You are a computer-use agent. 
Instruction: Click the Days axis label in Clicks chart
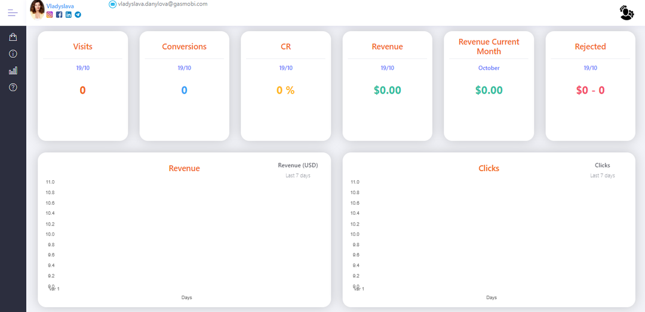[491, 297]
